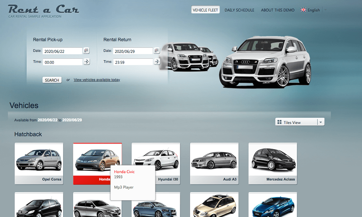Click the Search button
Screen dimensions: 362x217
[x=52, y=80]
